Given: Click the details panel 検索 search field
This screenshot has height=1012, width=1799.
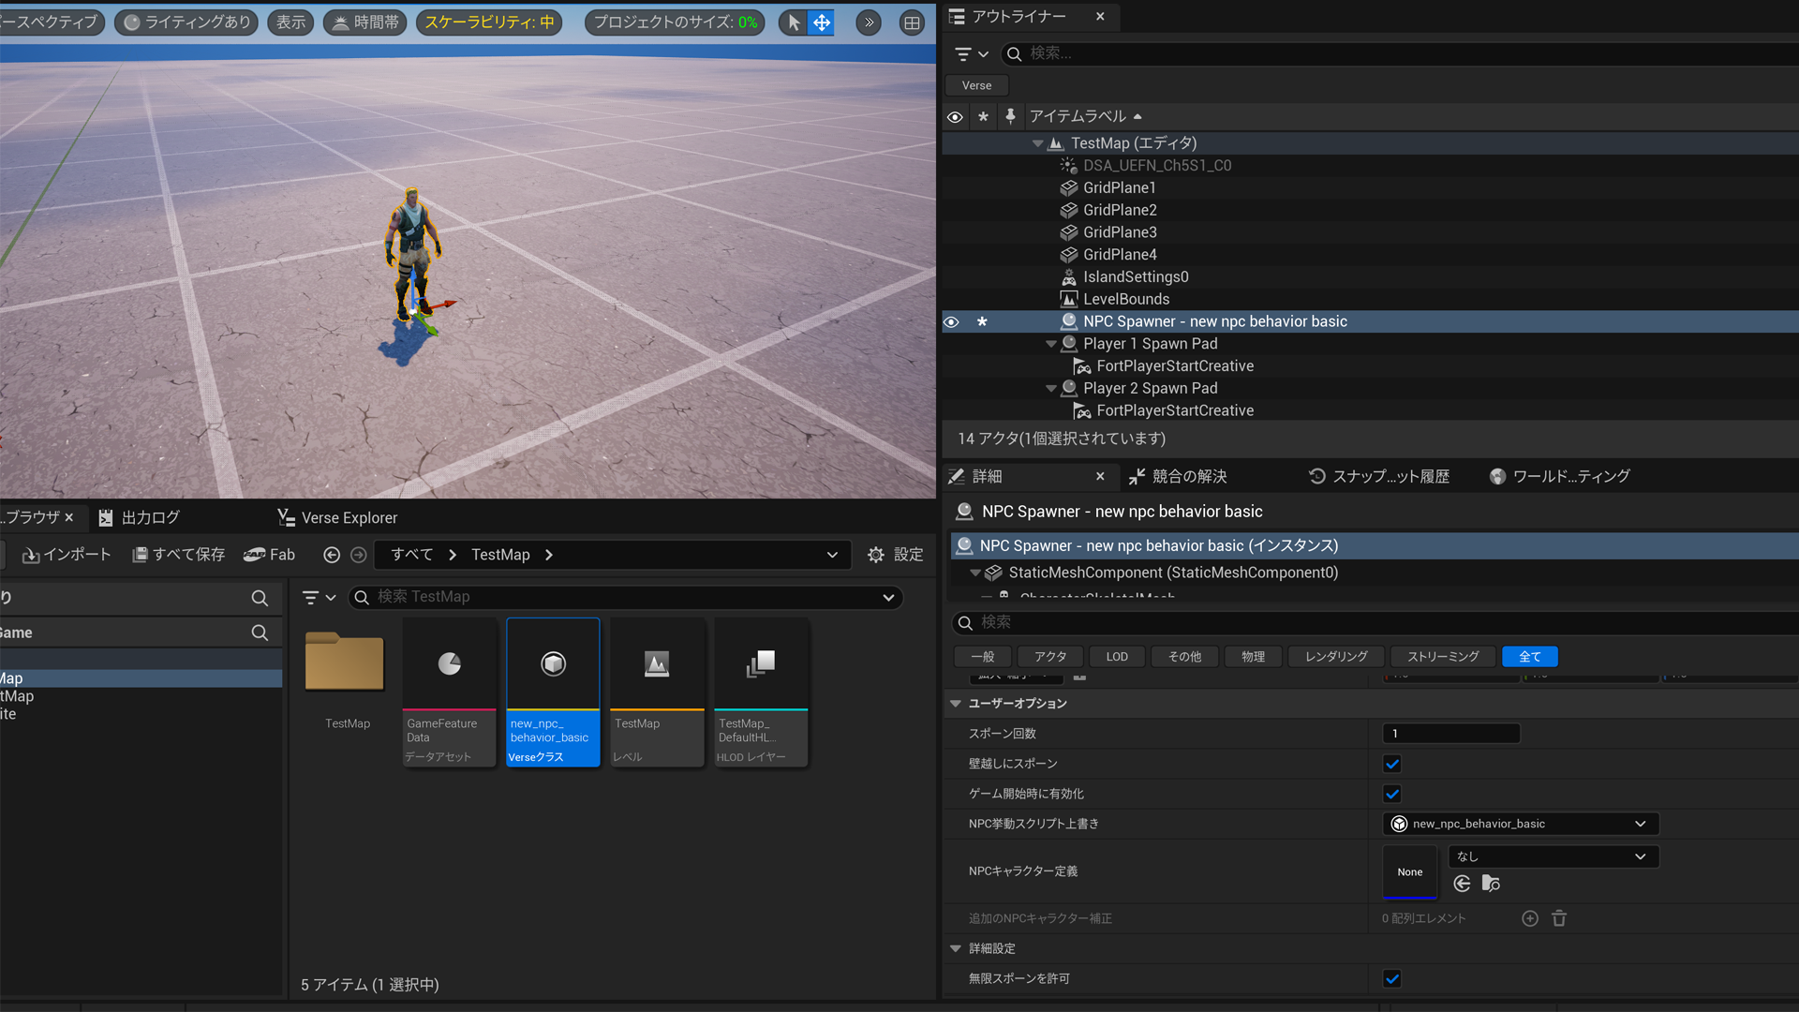Looking at the screenshot, I should click(x=1377, y=622).
